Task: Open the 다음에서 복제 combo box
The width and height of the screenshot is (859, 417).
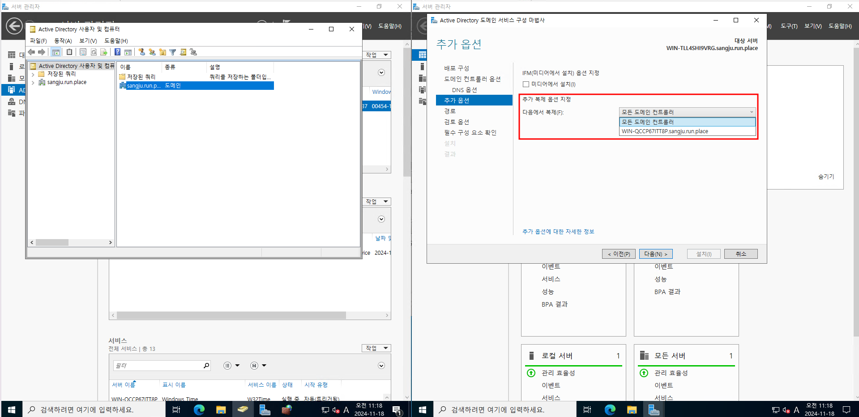Action: tap(687, 112)
